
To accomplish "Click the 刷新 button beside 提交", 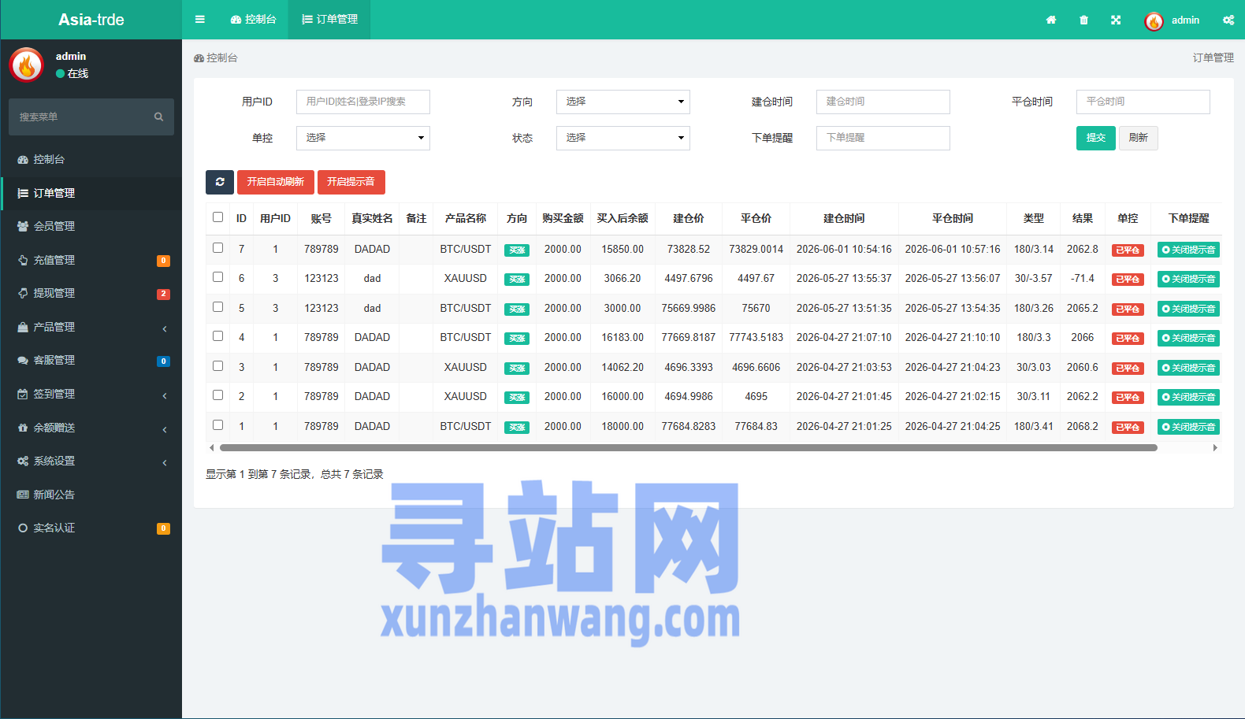I will [x=1139, y=138].
